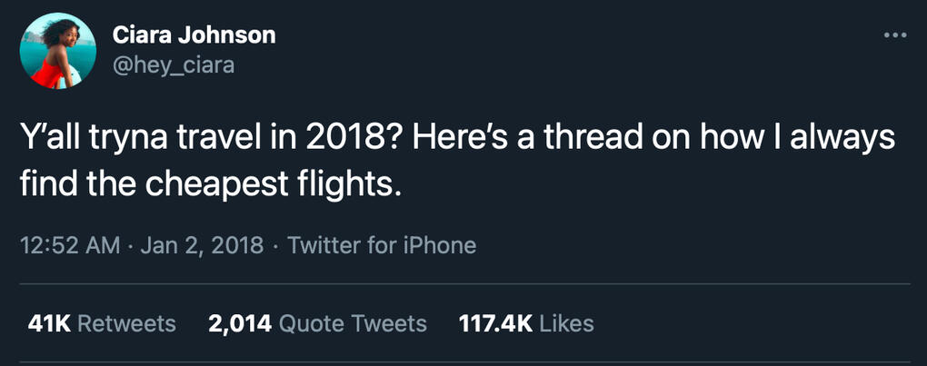Click the 2,014 count number
Viewport: 927px width, 366px height.
241,323
